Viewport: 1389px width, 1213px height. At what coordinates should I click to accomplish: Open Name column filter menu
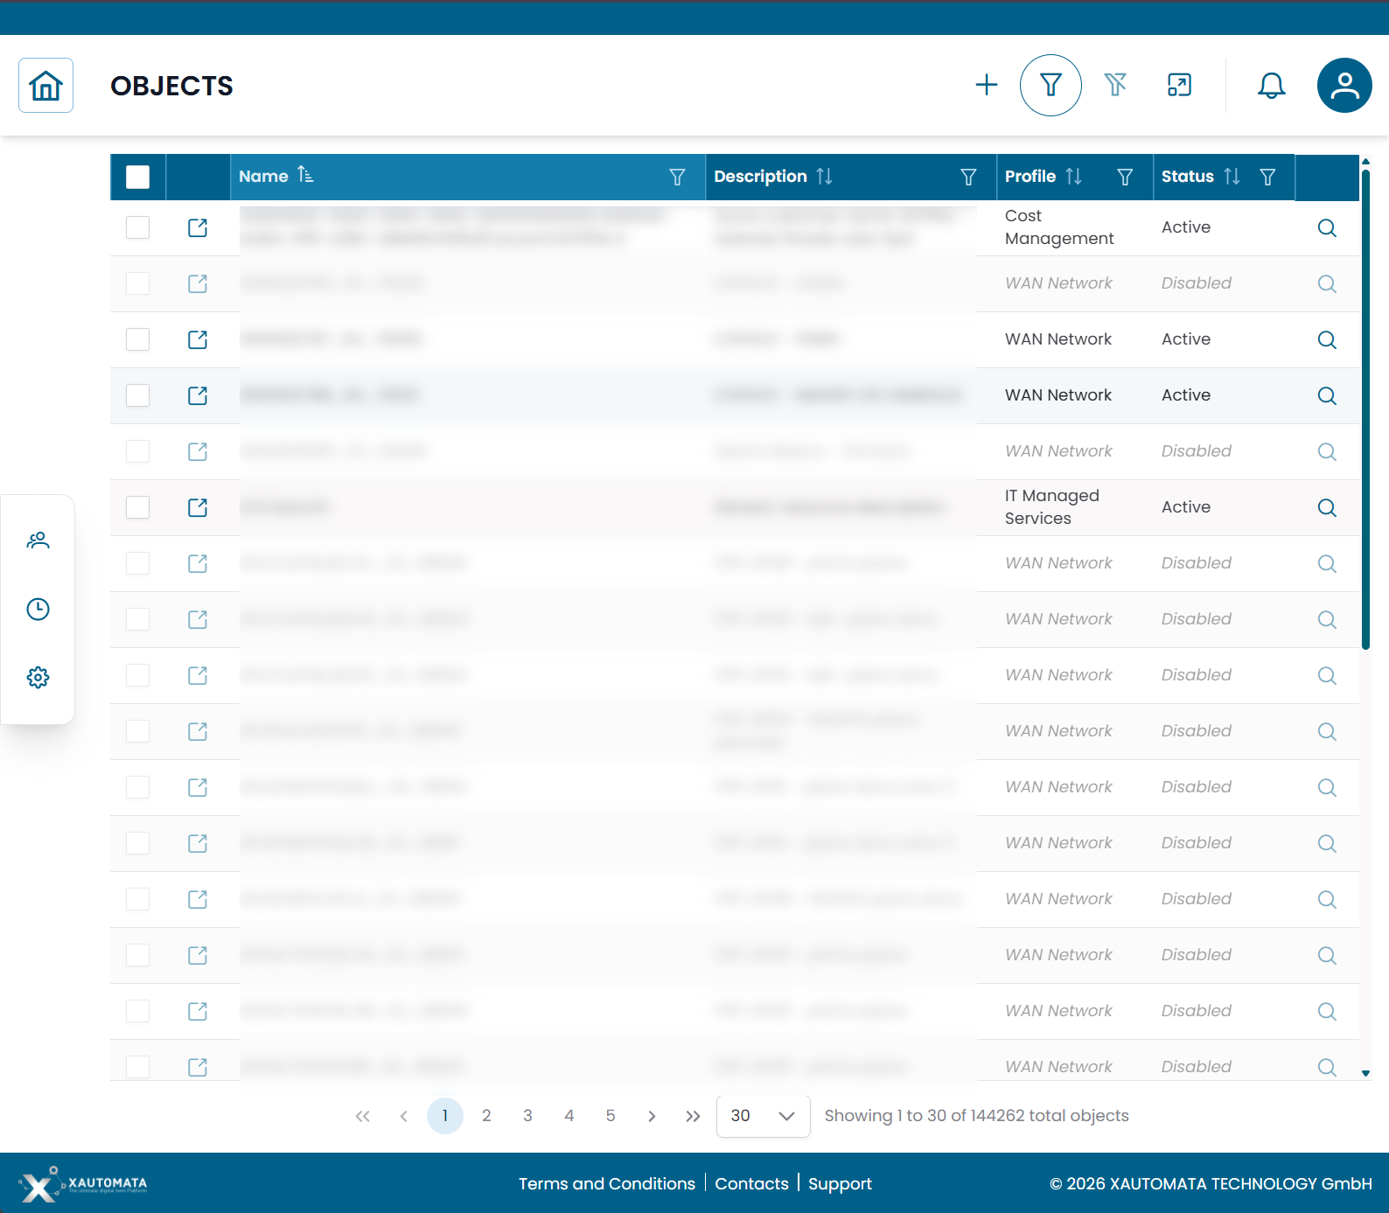(x=677, y=177)
